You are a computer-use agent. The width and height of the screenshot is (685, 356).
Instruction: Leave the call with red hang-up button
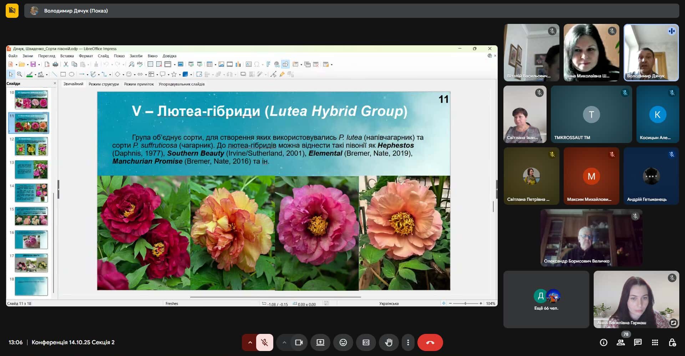point(430,342)
